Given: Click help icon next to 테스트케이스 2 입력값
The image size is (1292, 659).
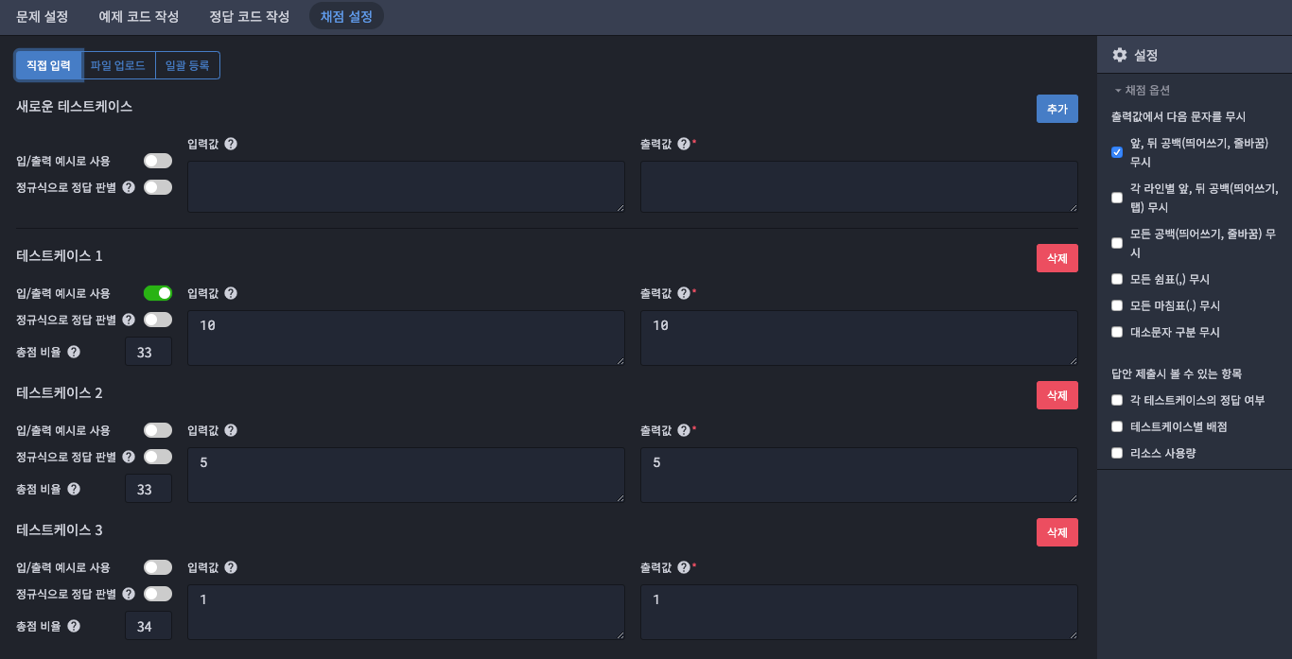Looking at the screenshot, I should click(x=231, y=430).
